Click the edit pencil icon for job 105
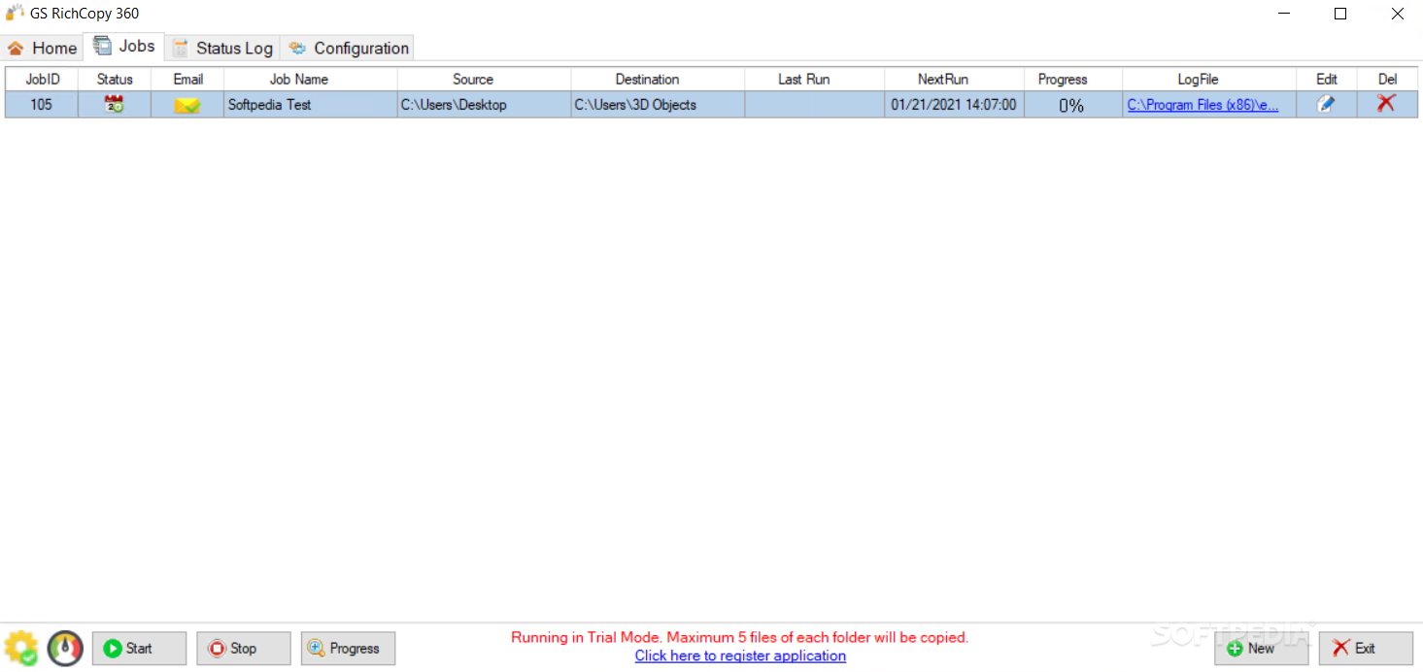The image size is (1423, 672). (x=1326, y=104)
